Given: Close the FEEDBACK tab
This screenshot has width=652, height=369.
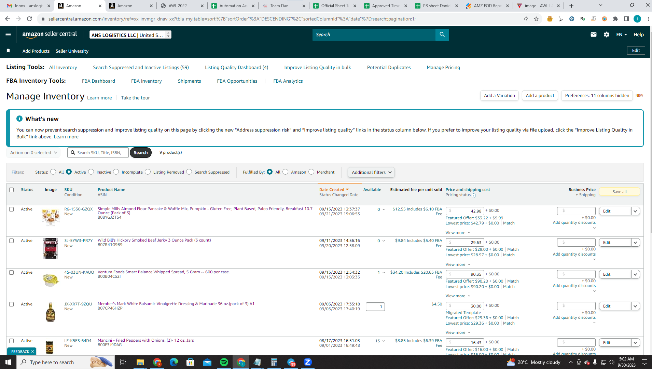Looking at the screenshot, I should pos(32,352).
